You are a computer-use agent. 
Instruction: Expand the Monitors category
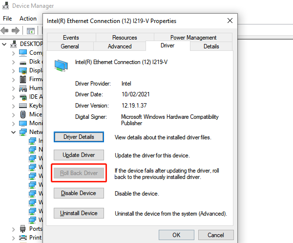[14, 124]
